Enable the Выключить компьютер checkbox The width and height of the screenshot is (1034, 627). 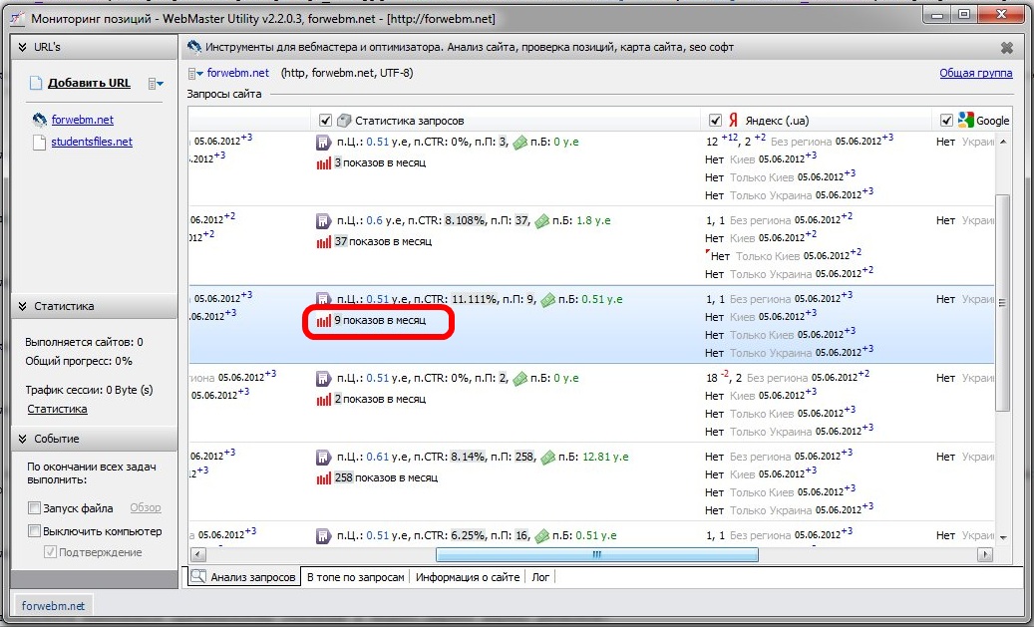[35, 531]
